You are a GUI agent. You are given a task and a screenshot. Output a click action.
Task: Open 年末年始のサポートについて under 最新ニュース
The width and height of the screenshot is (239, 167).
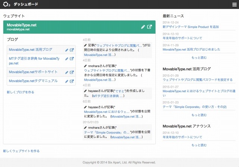click(x=182, y=38)
